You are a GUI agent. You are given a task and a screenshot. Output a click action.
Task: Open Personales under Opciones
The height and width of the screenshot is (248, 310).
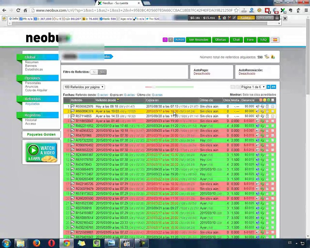[33, 83]
